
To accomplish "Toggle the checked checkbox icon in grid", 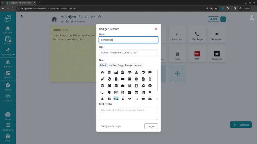I will point(130,92).
